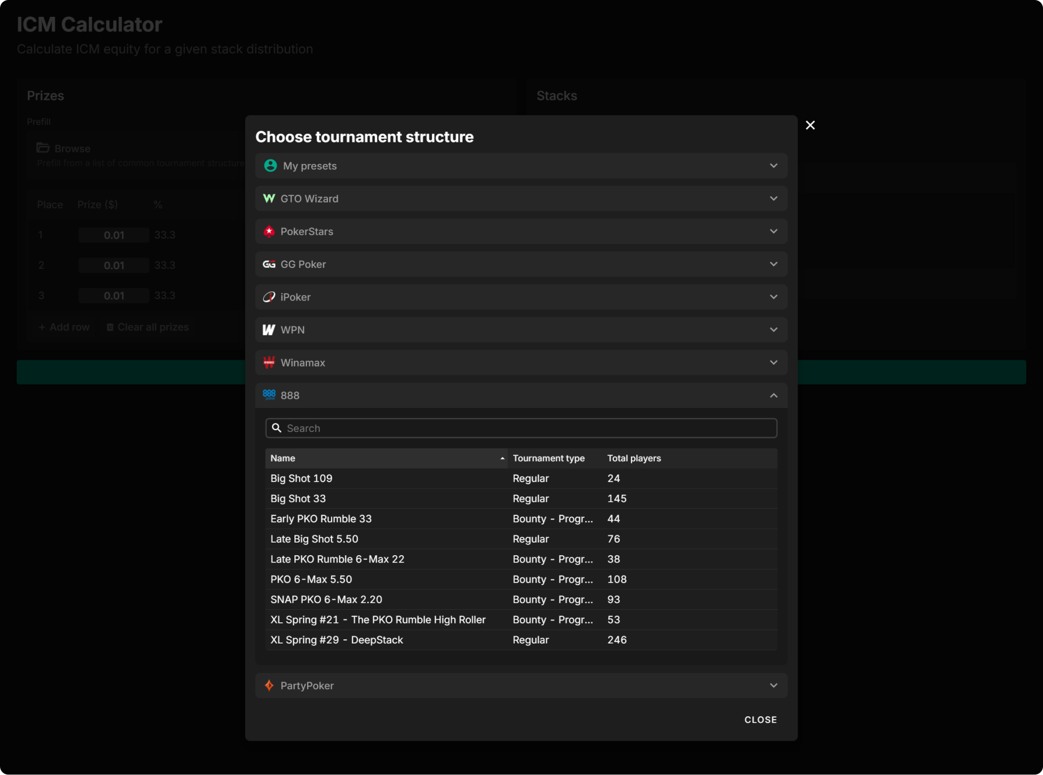Click the PokerStars section label
Viewport: 1043px width, 775px height.
307,231
